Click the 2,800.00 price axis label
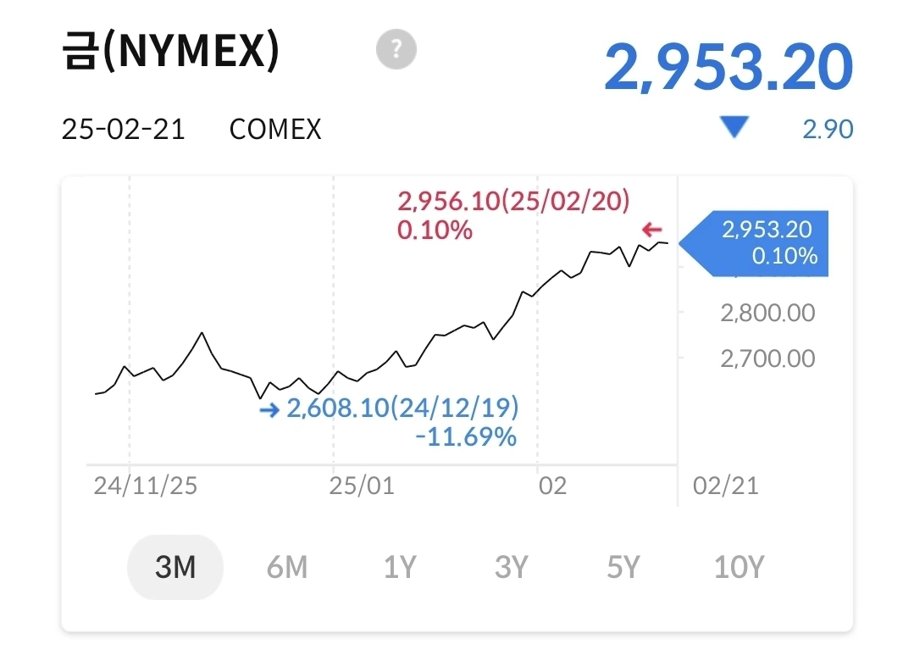The height and width of the screenshot is (661, 914). 767,313
